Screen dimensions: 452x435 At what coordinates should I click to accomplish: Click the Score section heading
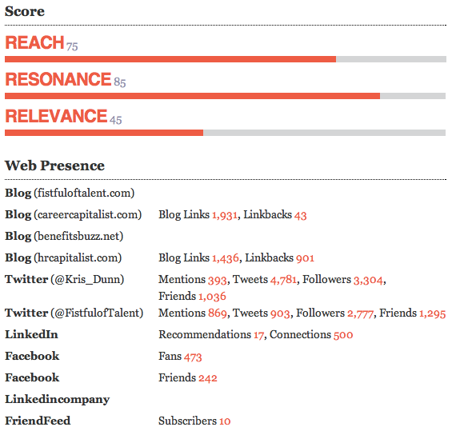(25, 11)
